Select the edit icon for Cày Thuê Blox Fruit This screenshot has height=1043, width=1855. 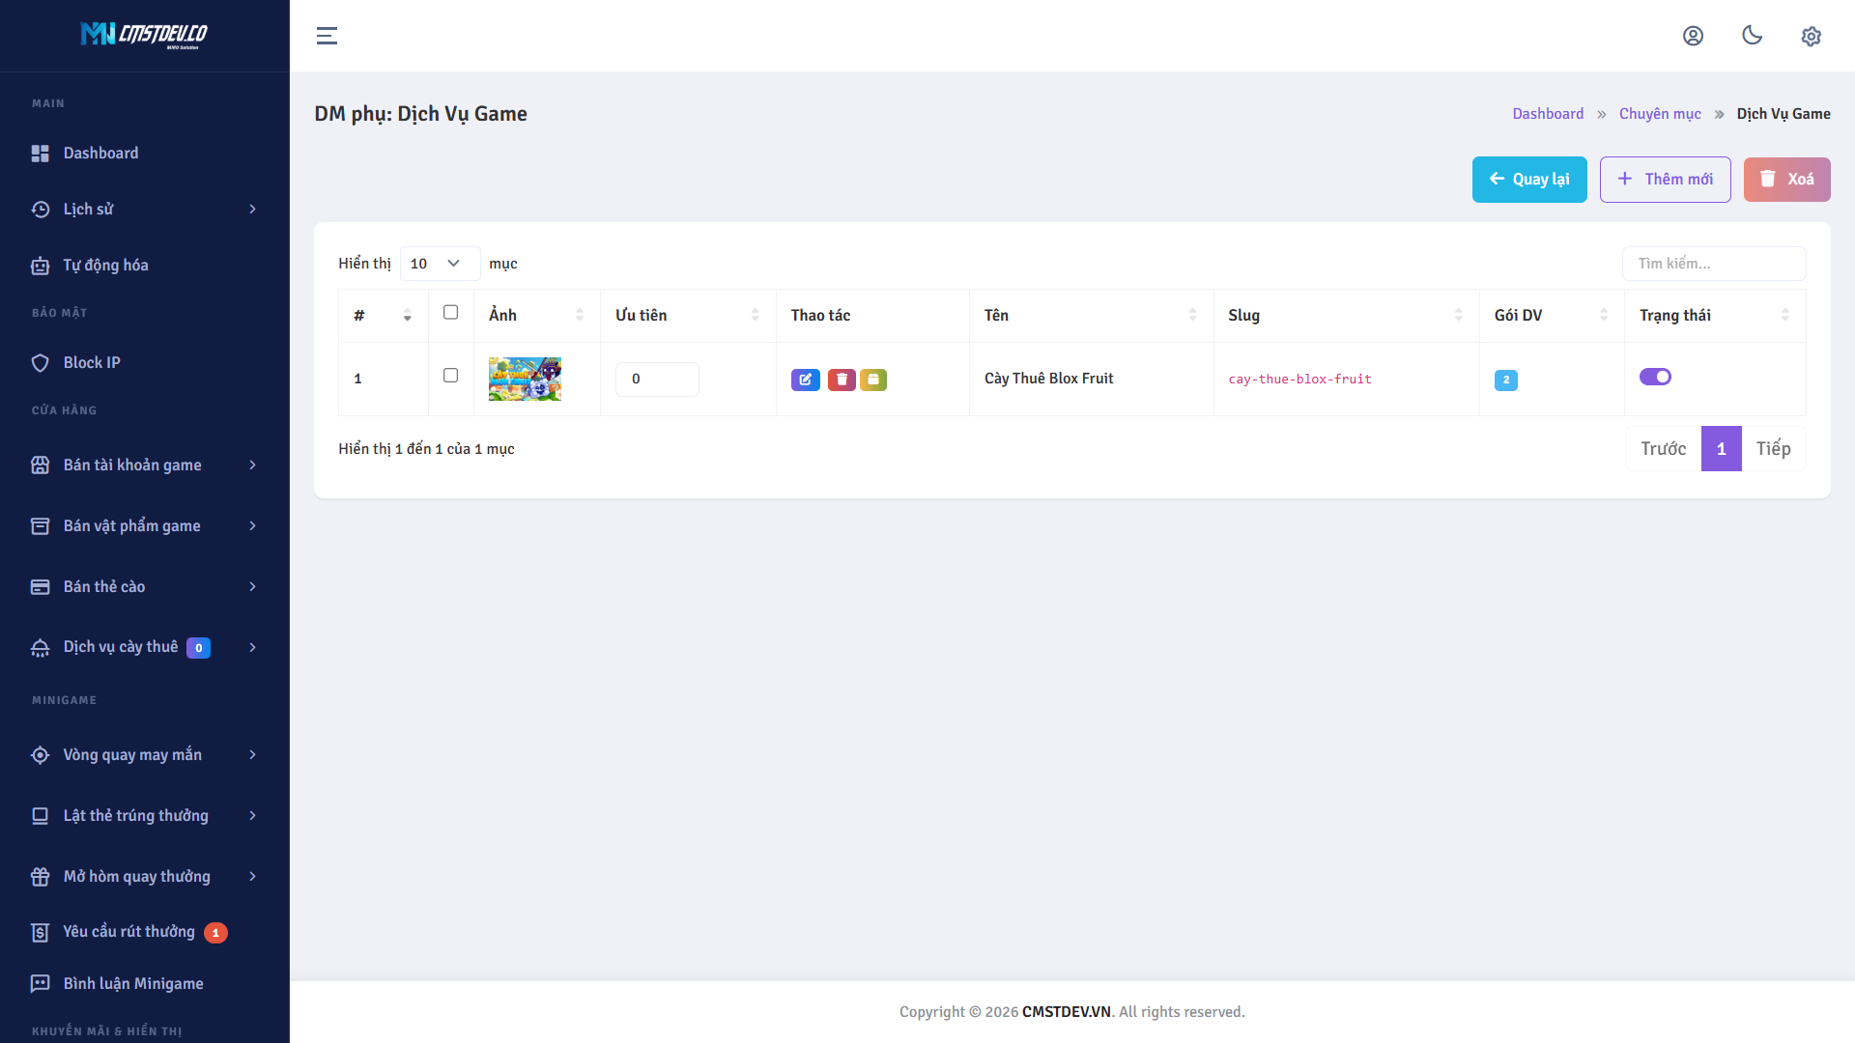point(806,380)
